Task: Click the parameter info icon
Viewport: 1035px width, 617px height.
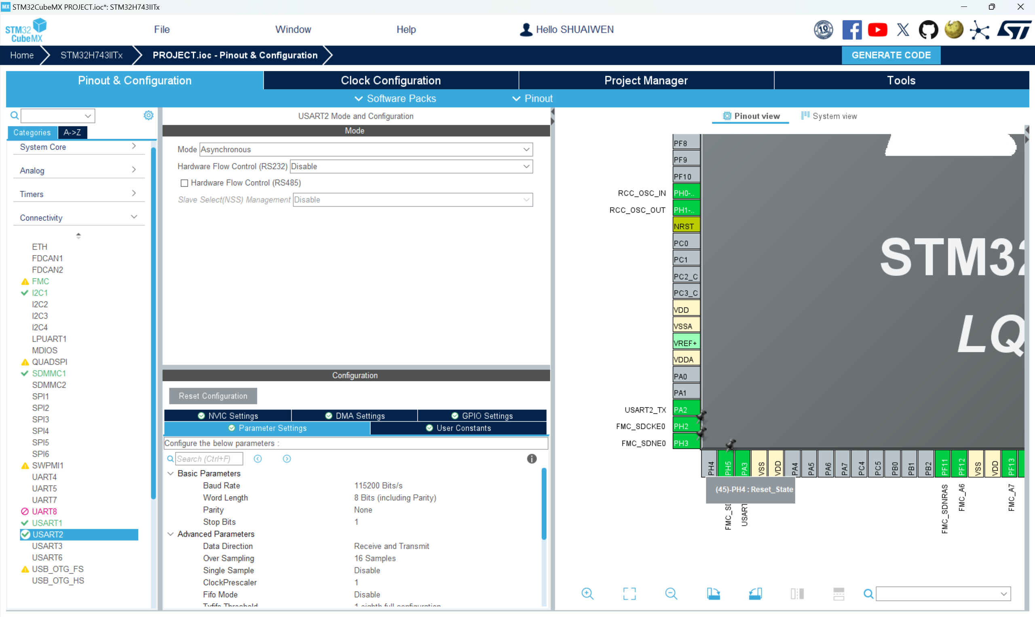Action: click(x=531, y=459)
